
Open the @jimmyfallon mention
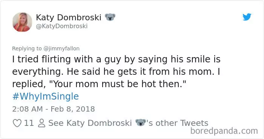pos(61,48)
